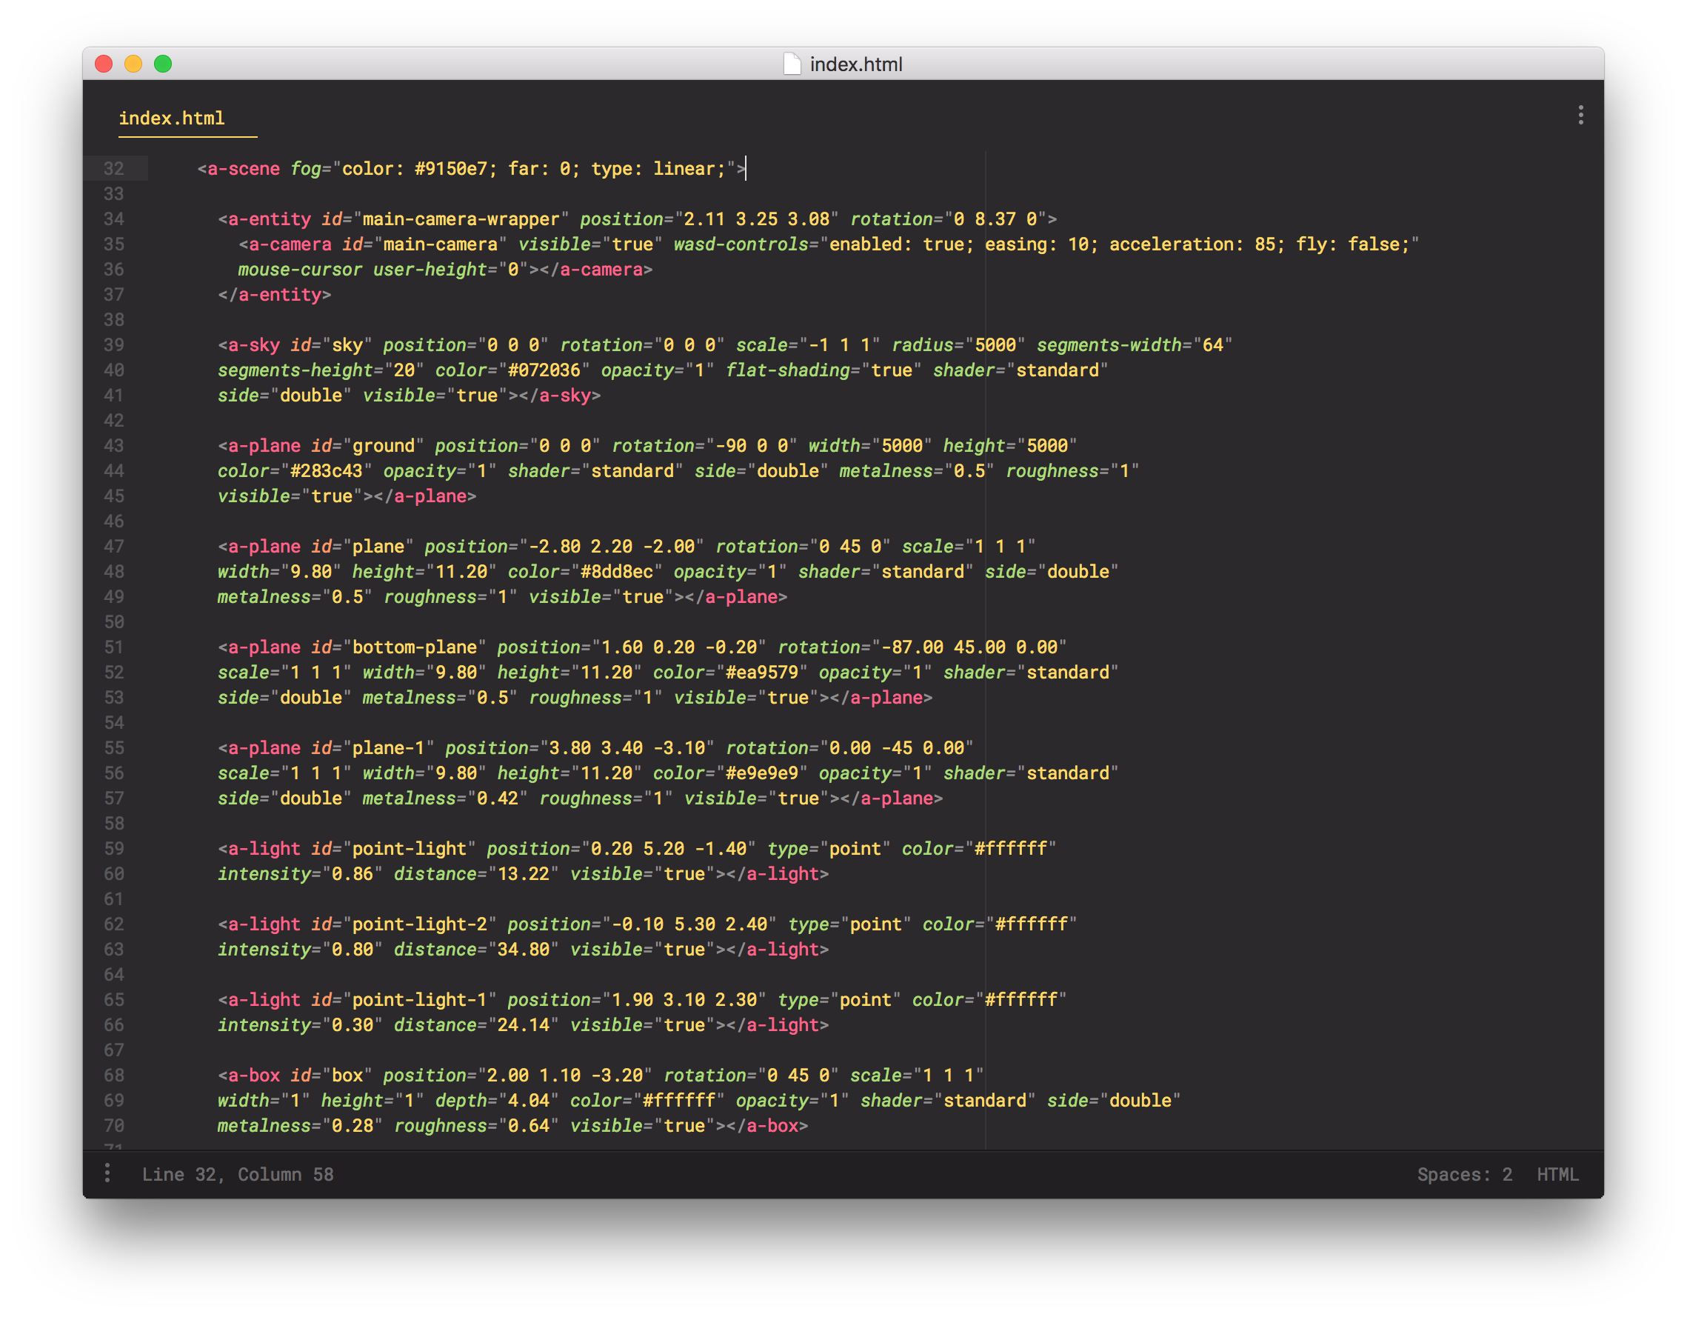This screenshot has width=1687, height=1317.
Task: Click the a-scene tag name
Action: [244, 168]
